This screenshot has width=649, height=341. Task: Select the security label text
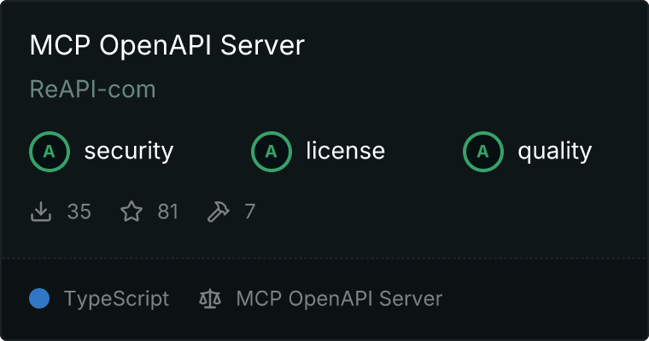(128, 152)
